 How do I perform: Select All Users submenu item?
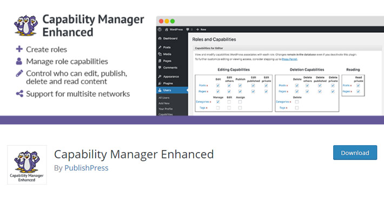tap(164, 98)
